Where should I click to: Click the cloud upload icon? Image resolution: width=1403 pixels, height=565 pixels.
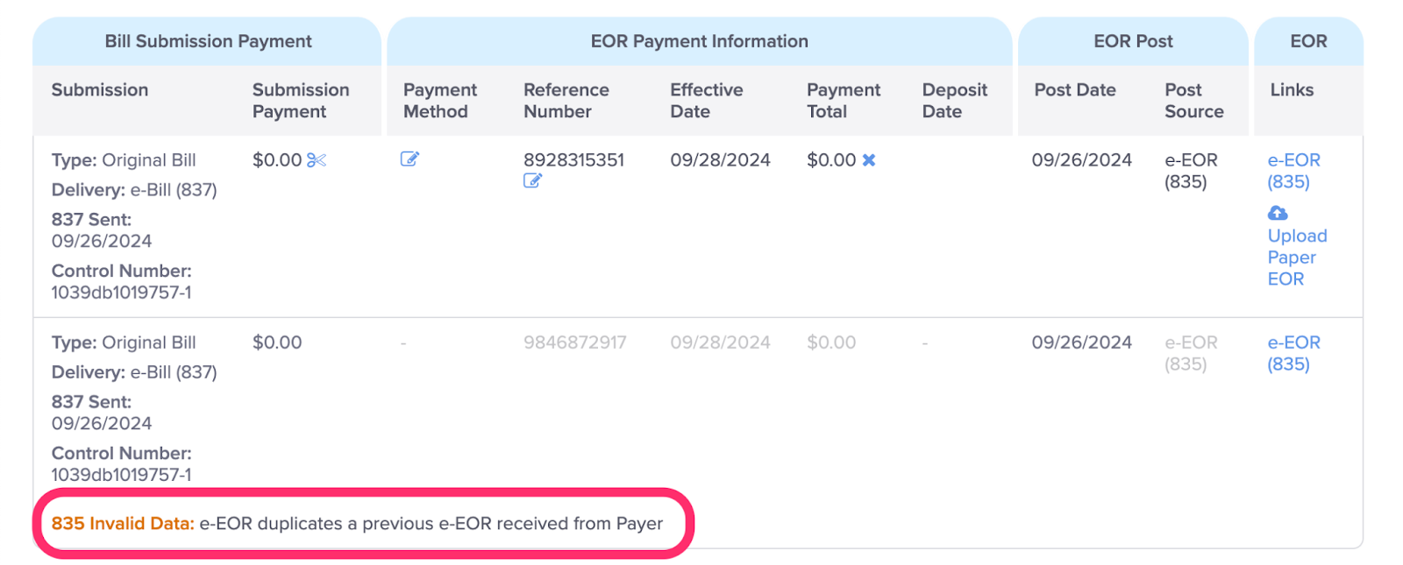click(1278, 213)
